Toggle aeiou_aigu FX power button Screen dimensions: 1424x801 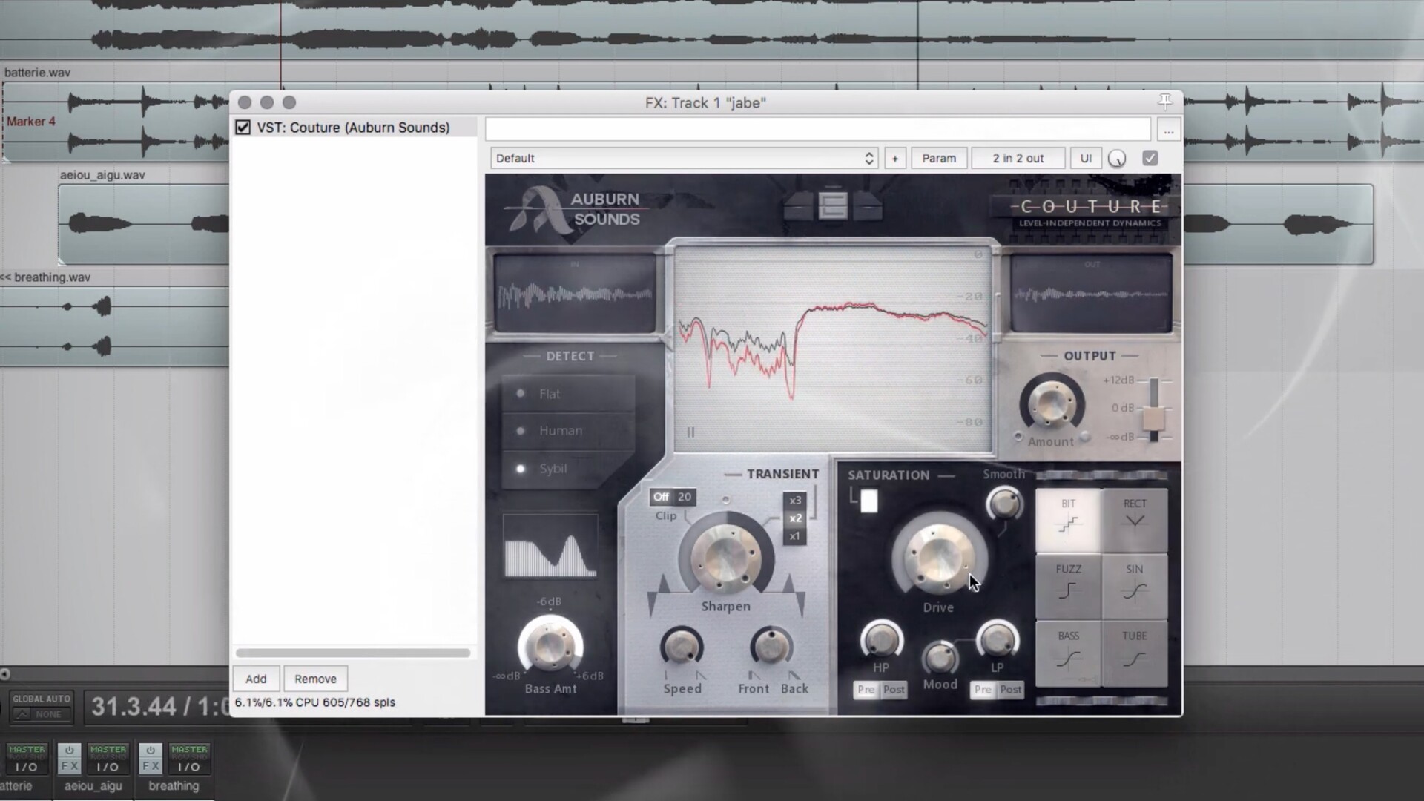(70, 750)
